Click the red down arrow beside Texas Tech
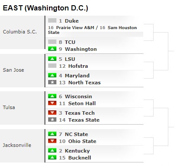 click(x=52, y=113)
